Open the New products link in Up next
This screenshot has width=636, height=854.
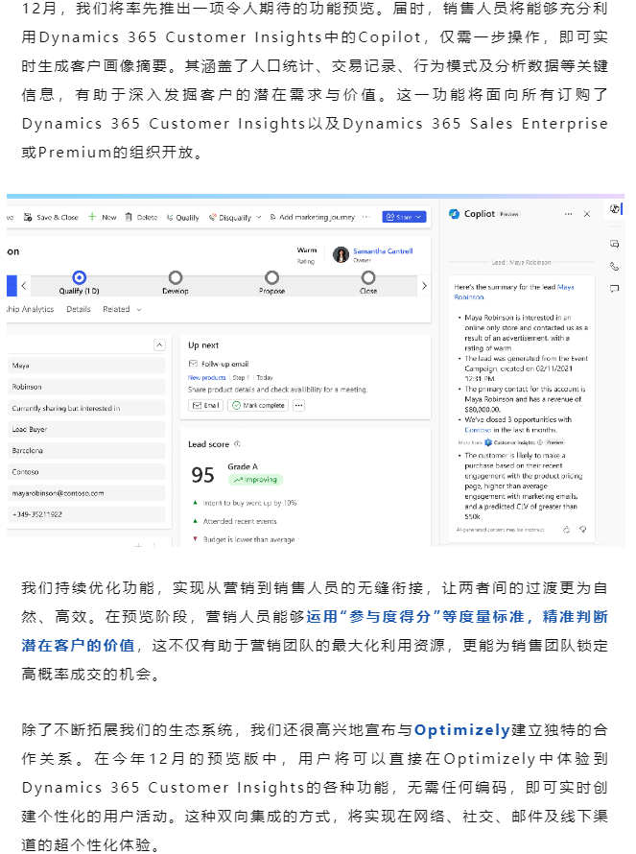207,377
